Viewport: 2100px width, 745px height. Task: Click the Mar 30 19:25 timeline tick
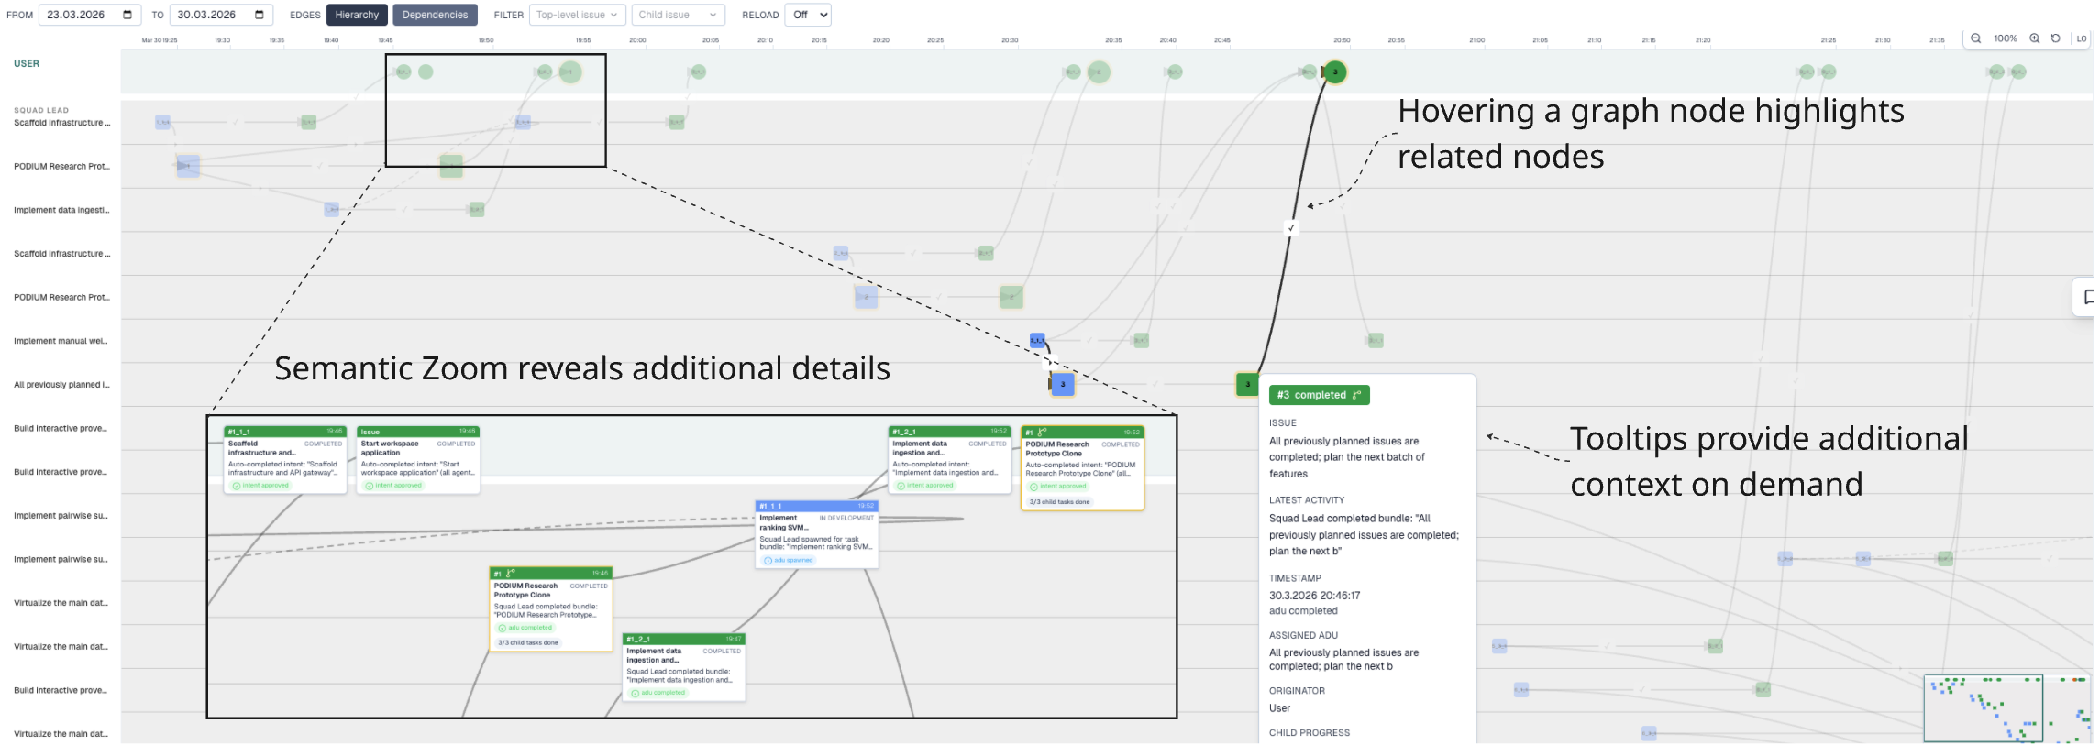coord(160,40)
